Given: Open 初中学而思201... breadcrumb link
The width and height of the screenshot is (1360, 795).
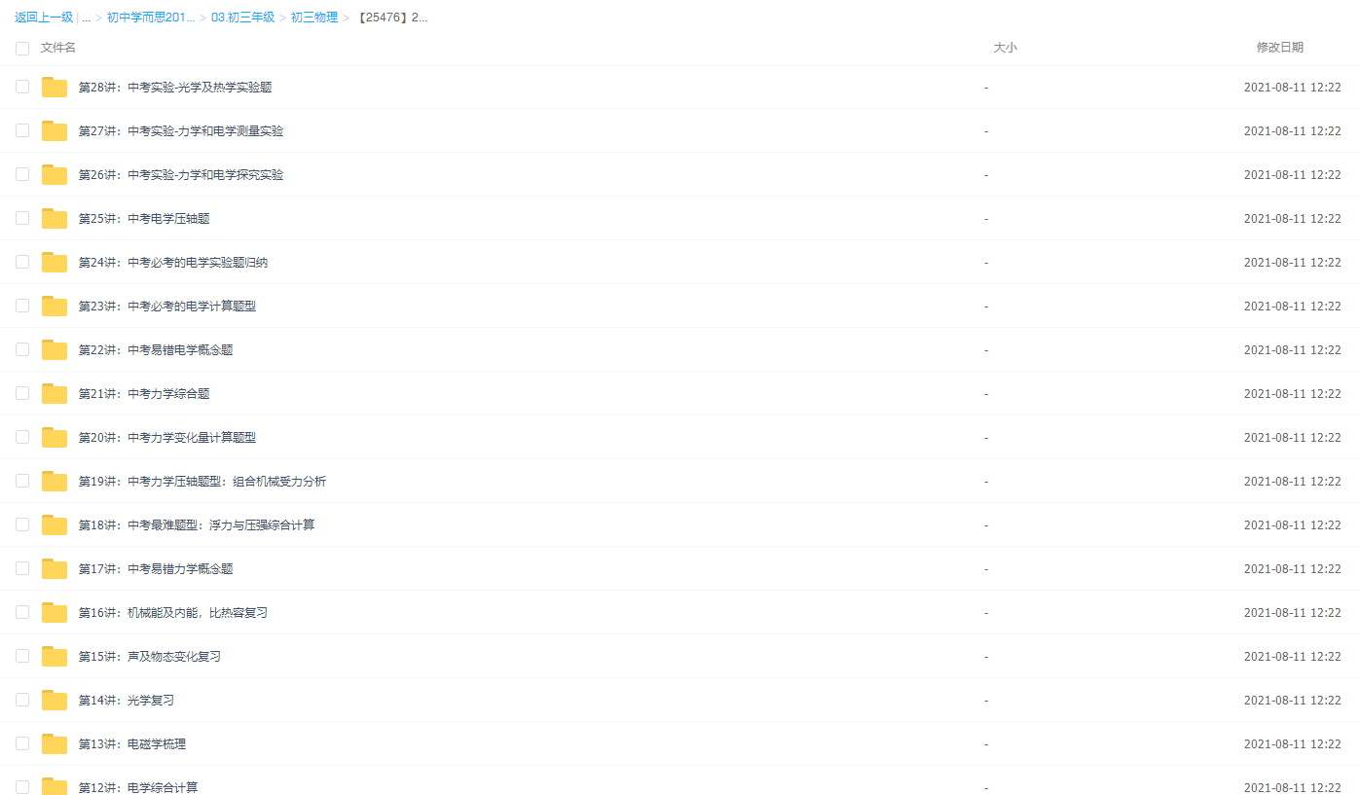Looking at the screenshot, I should pos(151,18).
